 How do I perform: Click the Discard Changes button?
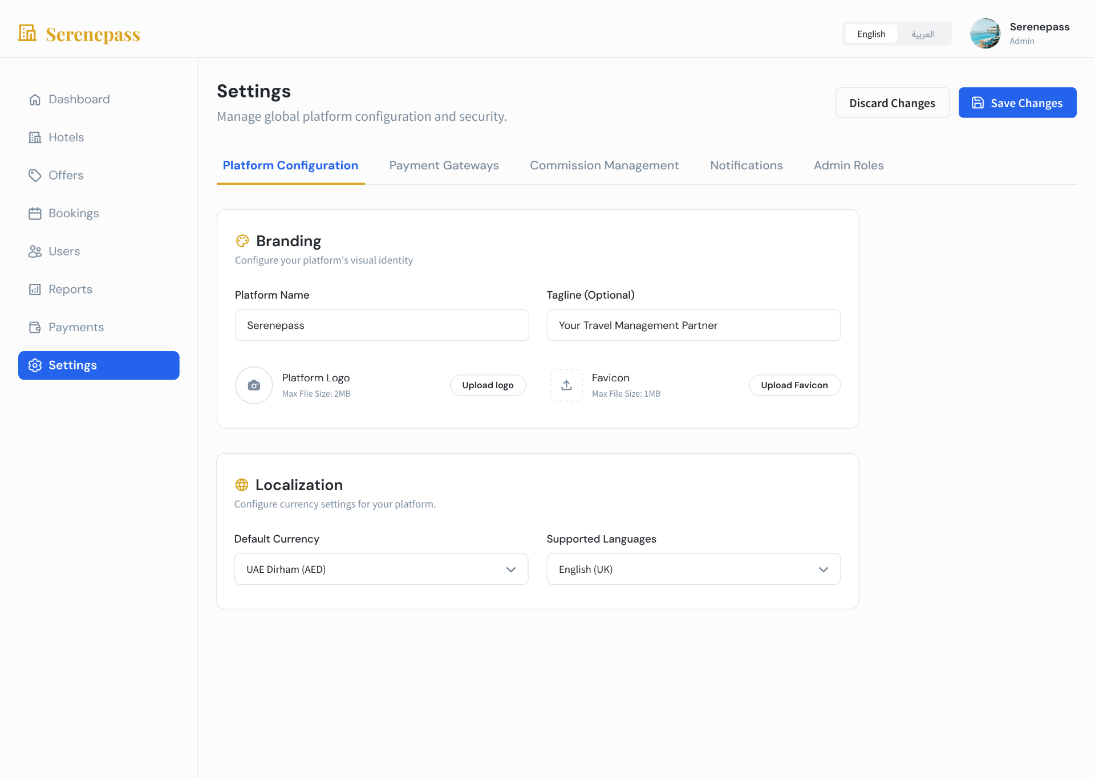[893, 103]
